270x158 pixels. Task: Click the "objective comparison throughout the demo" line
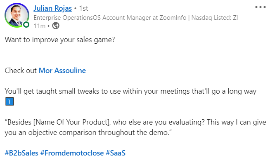tap(88, 133)
